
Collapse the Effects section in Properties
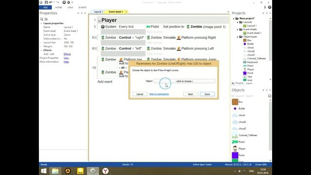(41, 50)
